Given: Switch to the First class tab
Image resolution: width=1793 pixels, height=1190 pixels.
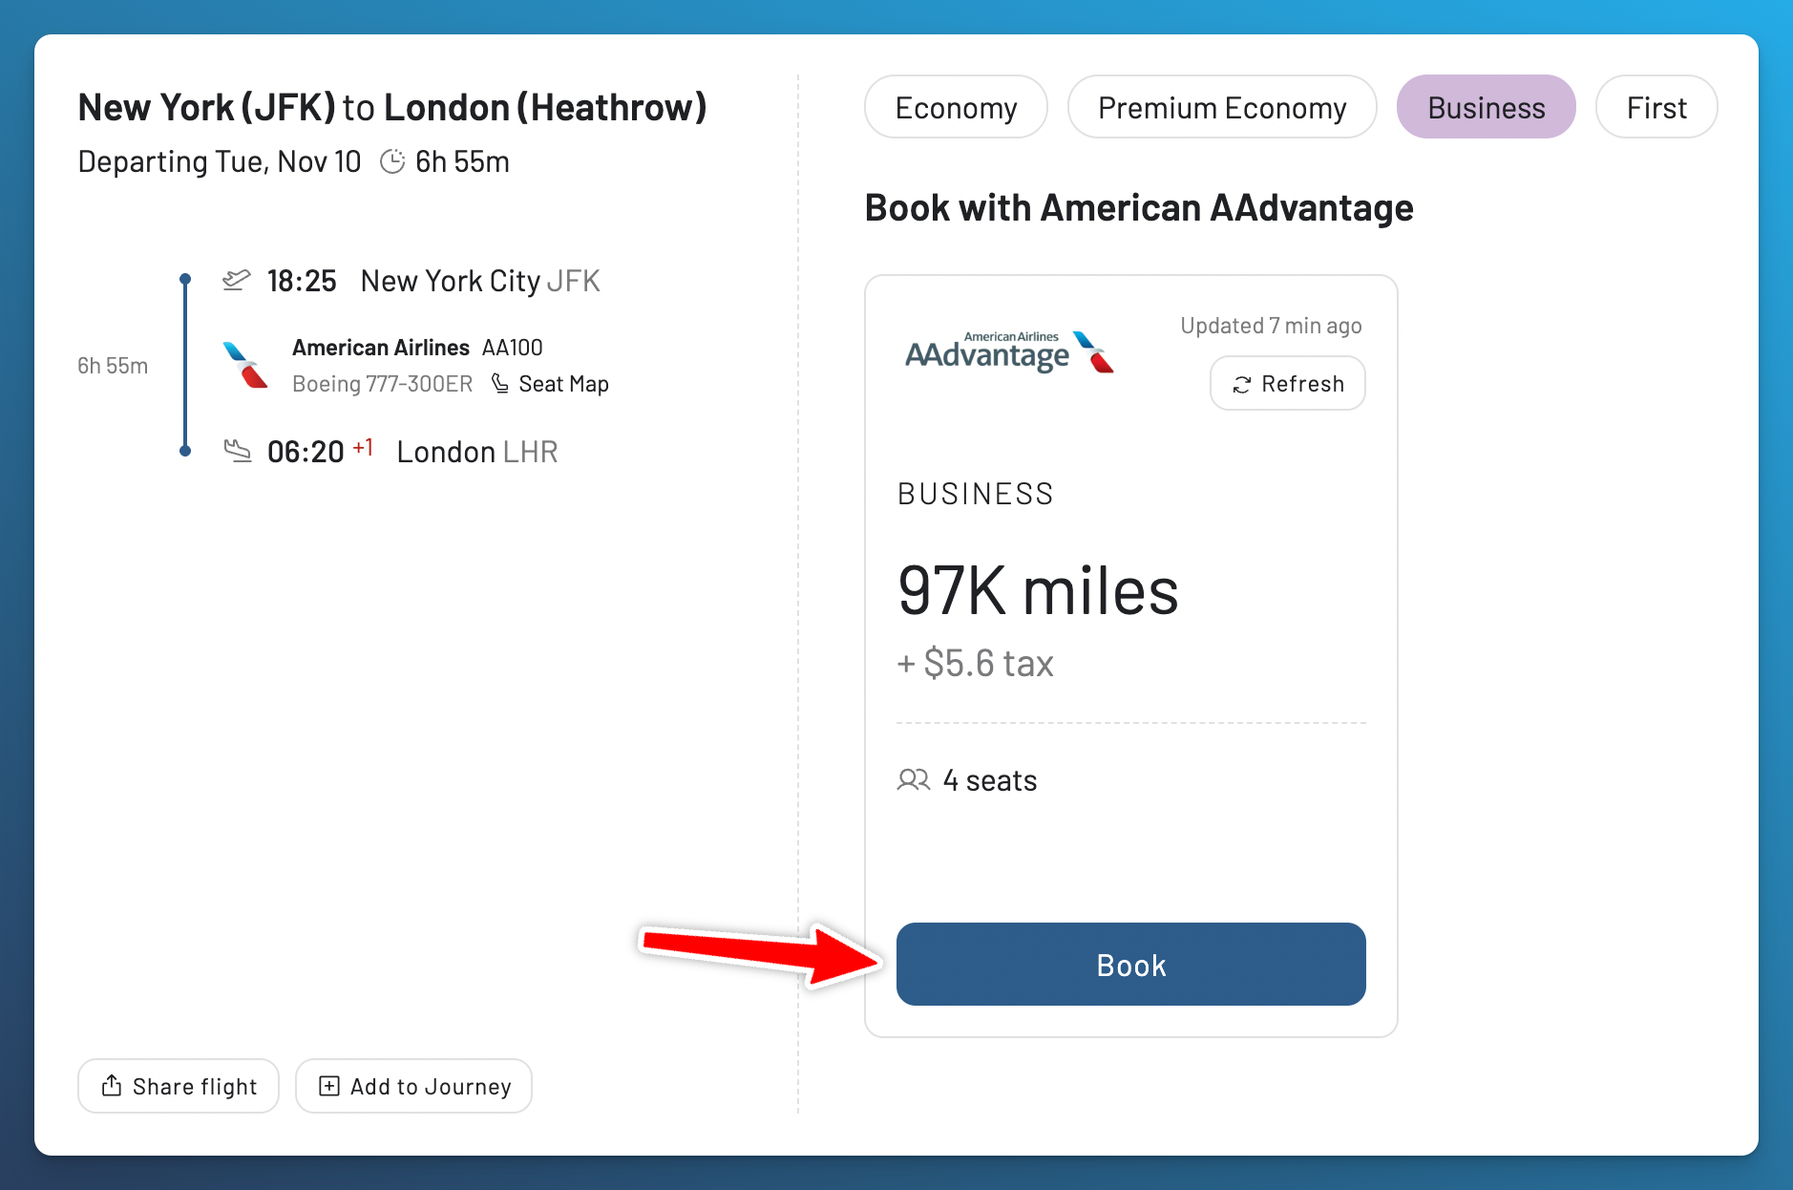Looking at the screenshot, I should pos(1656,108).
